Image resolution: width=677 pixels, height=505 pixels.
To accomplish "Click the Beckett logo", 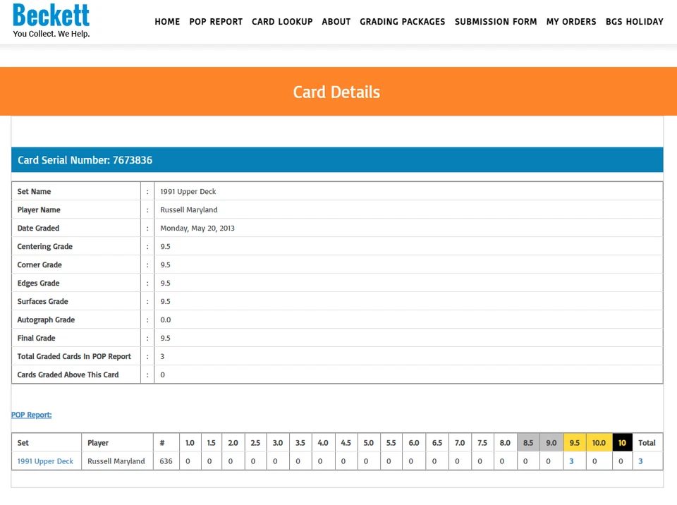I will 51,16.
